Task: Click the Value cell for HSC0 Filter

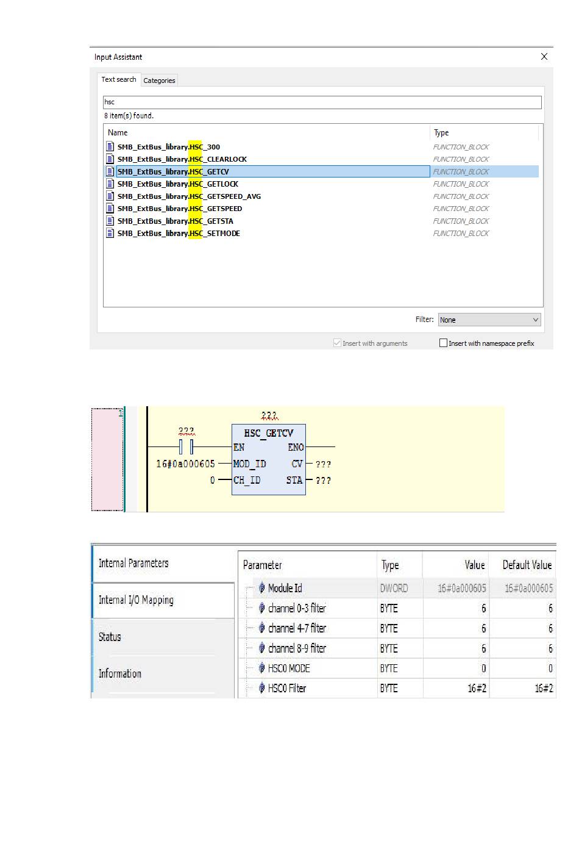Action: 456,688
